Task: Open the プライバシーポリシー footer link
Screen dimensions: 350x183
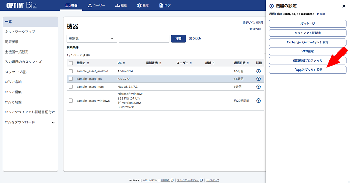Action: click(188, 180)
